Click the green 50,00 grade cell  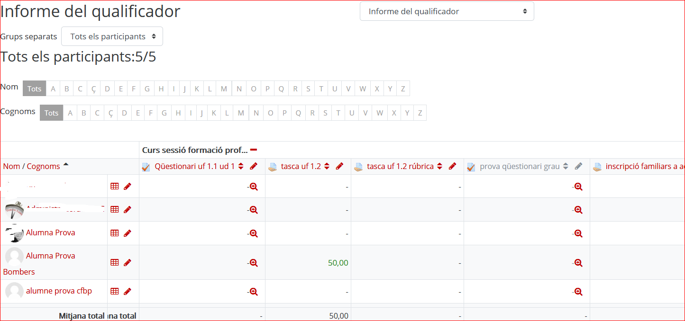point(338,263)
